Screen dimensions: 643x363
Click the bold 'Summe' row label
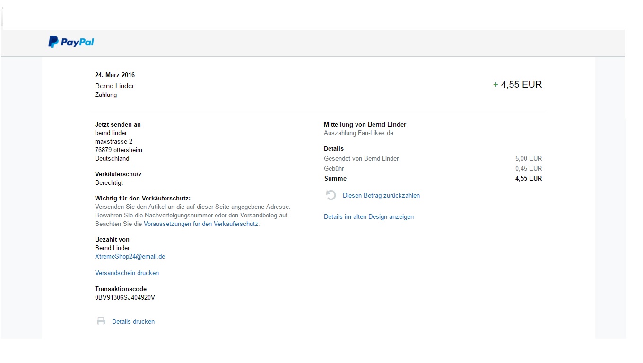pos(335,178)
